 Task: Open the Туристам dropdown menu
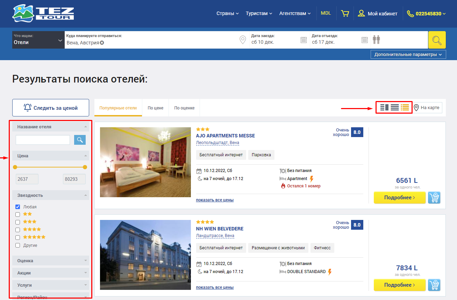tap(259, 14)
